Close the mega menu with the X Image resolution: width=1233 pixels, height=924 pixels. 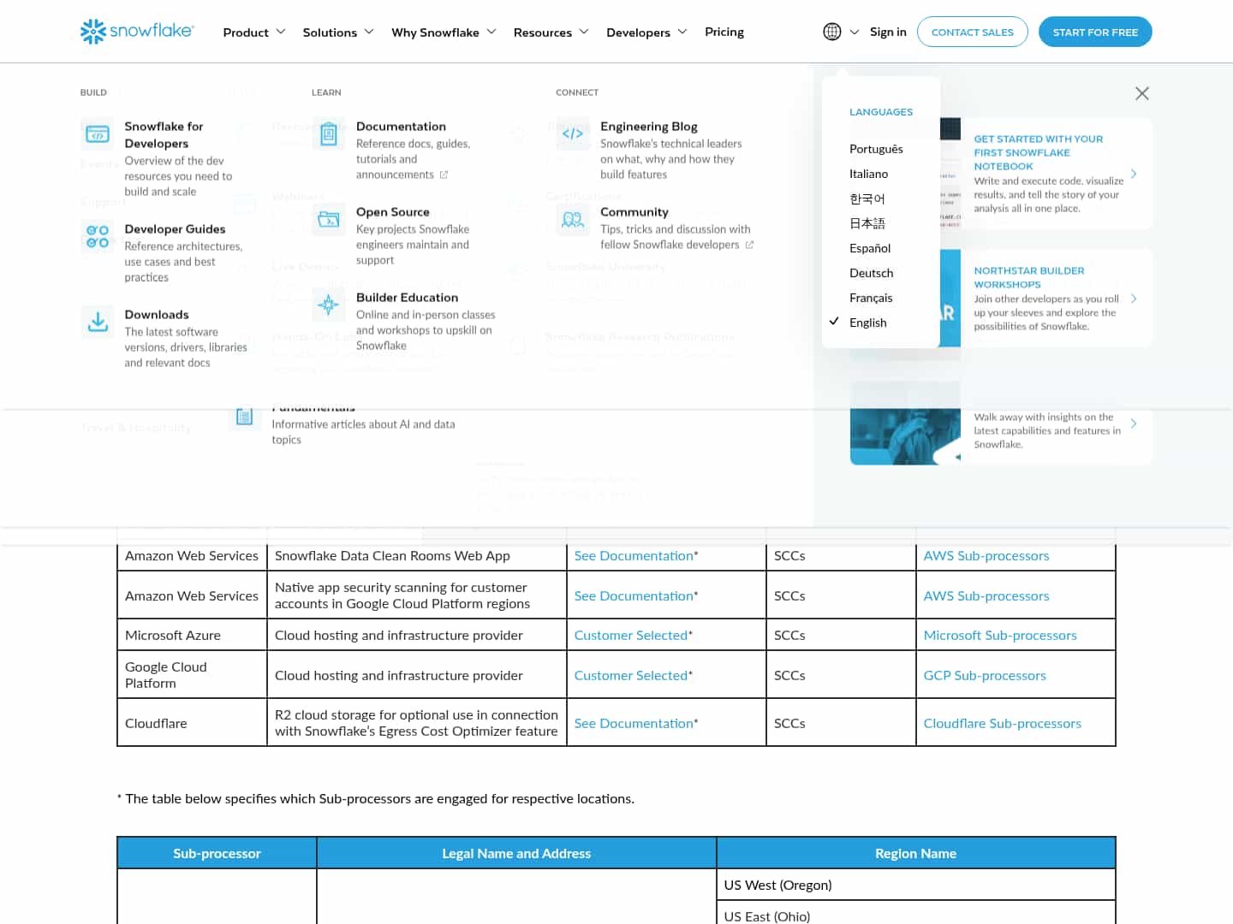[x=1142, y=93]
